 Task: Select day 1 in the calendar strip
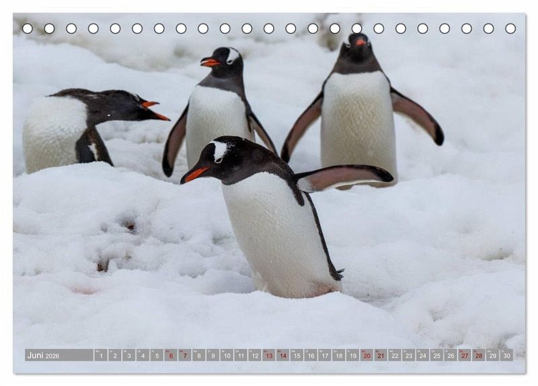101,355
